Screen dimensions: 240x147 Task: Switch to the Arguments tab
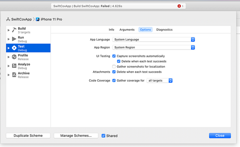coord(127,29)
